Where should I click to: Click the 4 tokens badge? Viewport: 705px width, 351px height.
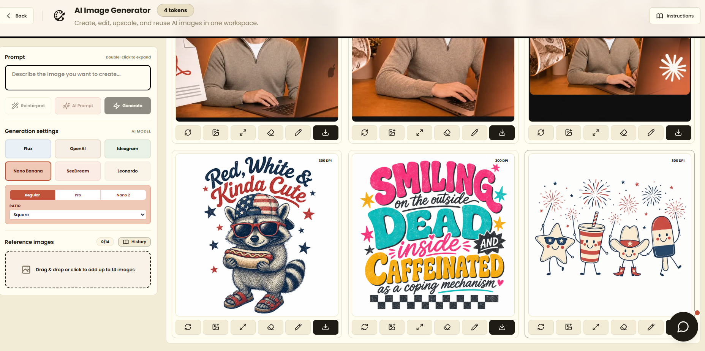pos(175,10)
